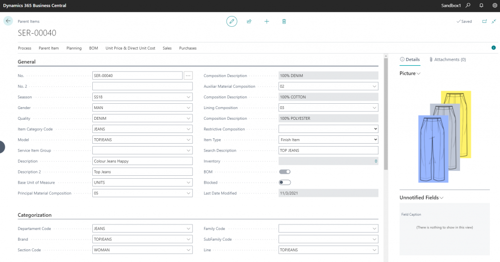Click the share icon
Screen dimensions: 500x262
click(x=249, y=21)
